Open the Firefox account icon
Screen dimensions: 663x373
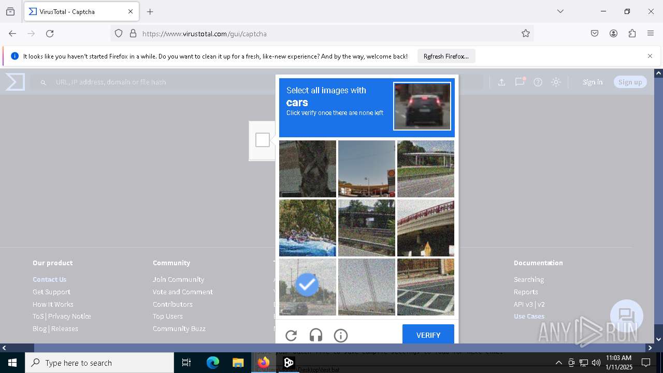click(613, 34)
